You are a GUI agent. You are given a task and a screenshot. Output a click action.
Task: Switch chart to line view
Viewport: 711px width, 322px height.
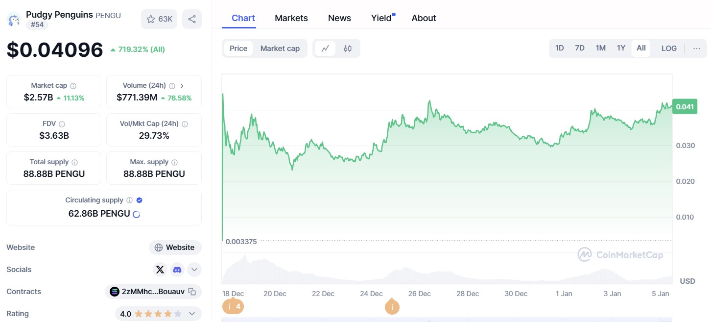click(x=325, y=49)
